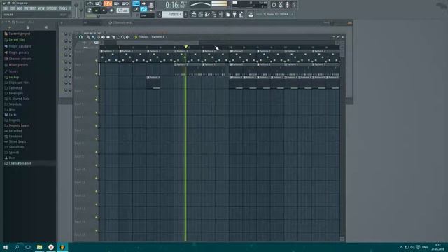Image resolution: width=448 pixels, height=252 pixels.
Task: Click the undo history icon in top-right panel
Action: (274, 5)
